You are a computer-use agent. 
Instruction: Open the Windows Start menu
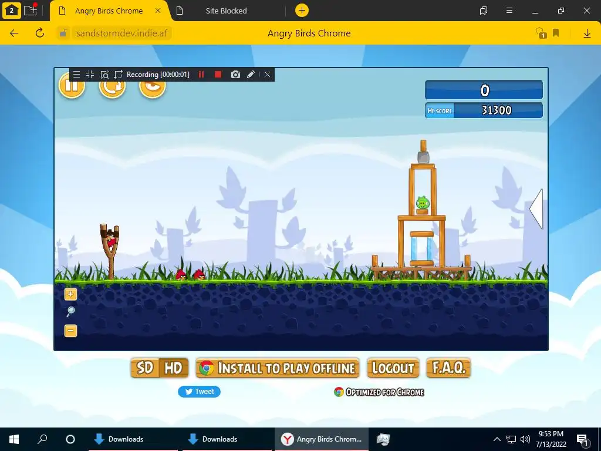click(x=14, y=439)
